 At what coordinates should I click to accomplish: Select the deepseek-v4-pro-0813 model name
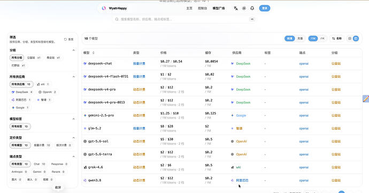[106, 102]
